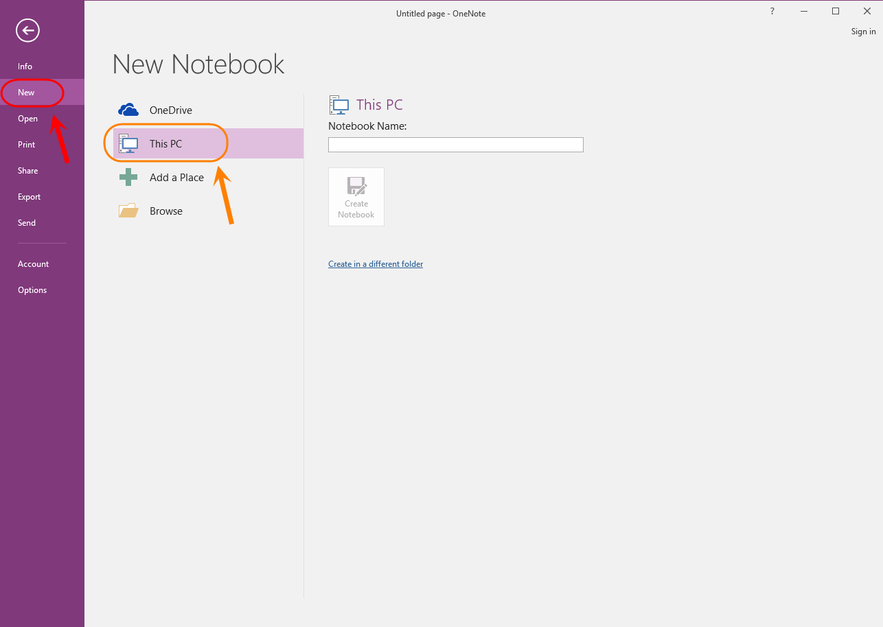Click into the Notebook Name field

tap(456, 145)
